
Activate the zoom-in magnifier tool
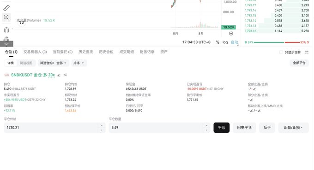point(6,17)
